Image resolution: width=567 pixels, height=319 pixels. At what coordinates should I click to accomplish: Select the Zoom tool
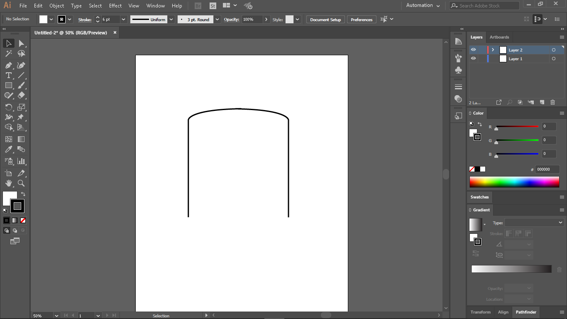[21, 183]
